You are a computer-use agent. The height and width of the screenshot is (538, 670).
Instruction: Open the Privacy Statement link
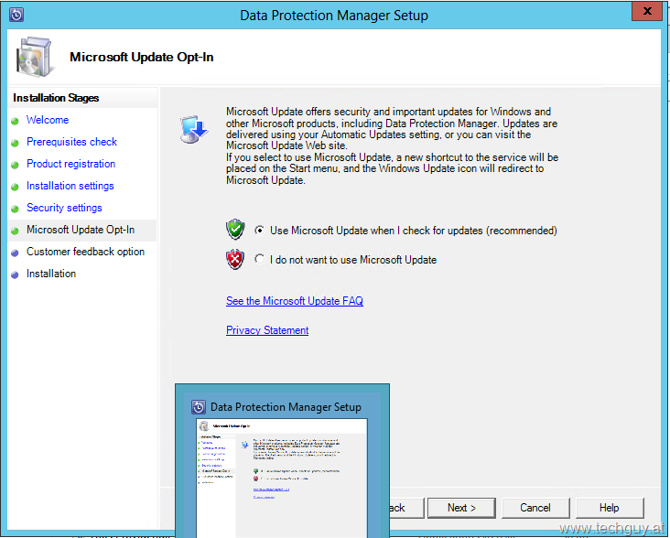(x=267, y=330)
